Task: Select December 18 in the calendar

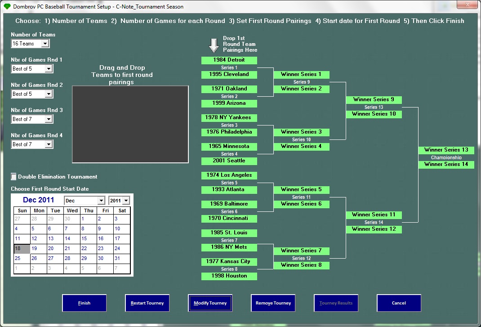Action: [x=22, y=248]
